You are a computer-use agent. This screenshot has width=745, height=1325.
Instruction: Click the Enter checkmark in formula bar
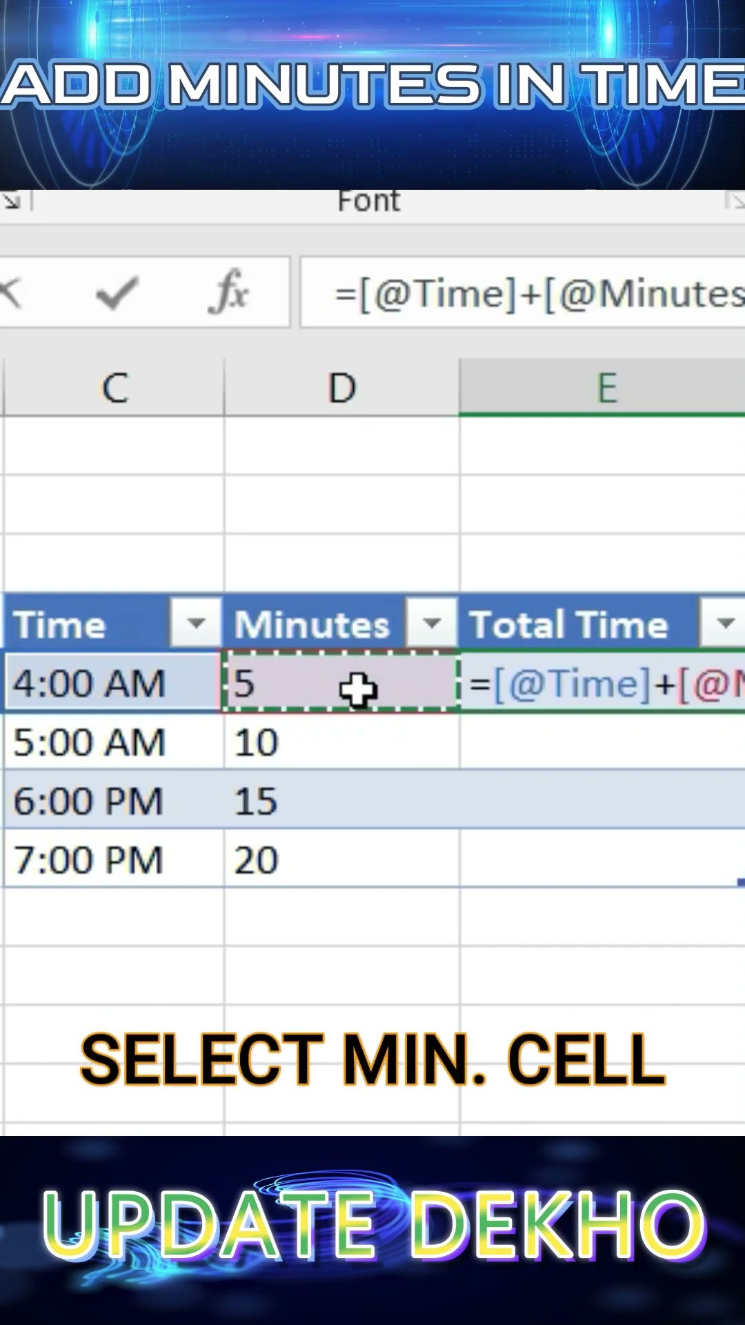[x=117, y=293]
